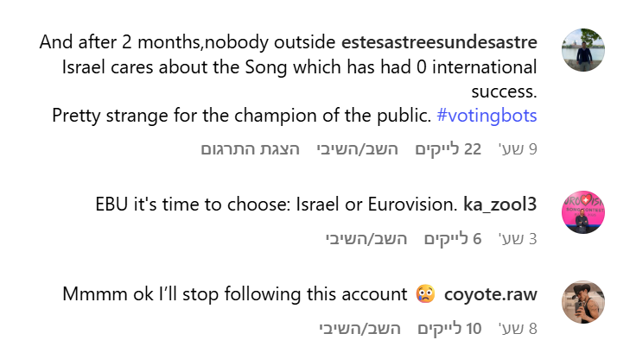View the 10 likes on coyote.raw's comment
This screenshot has height=359, width=617.
pyautogui.click(x=449, y=329)
